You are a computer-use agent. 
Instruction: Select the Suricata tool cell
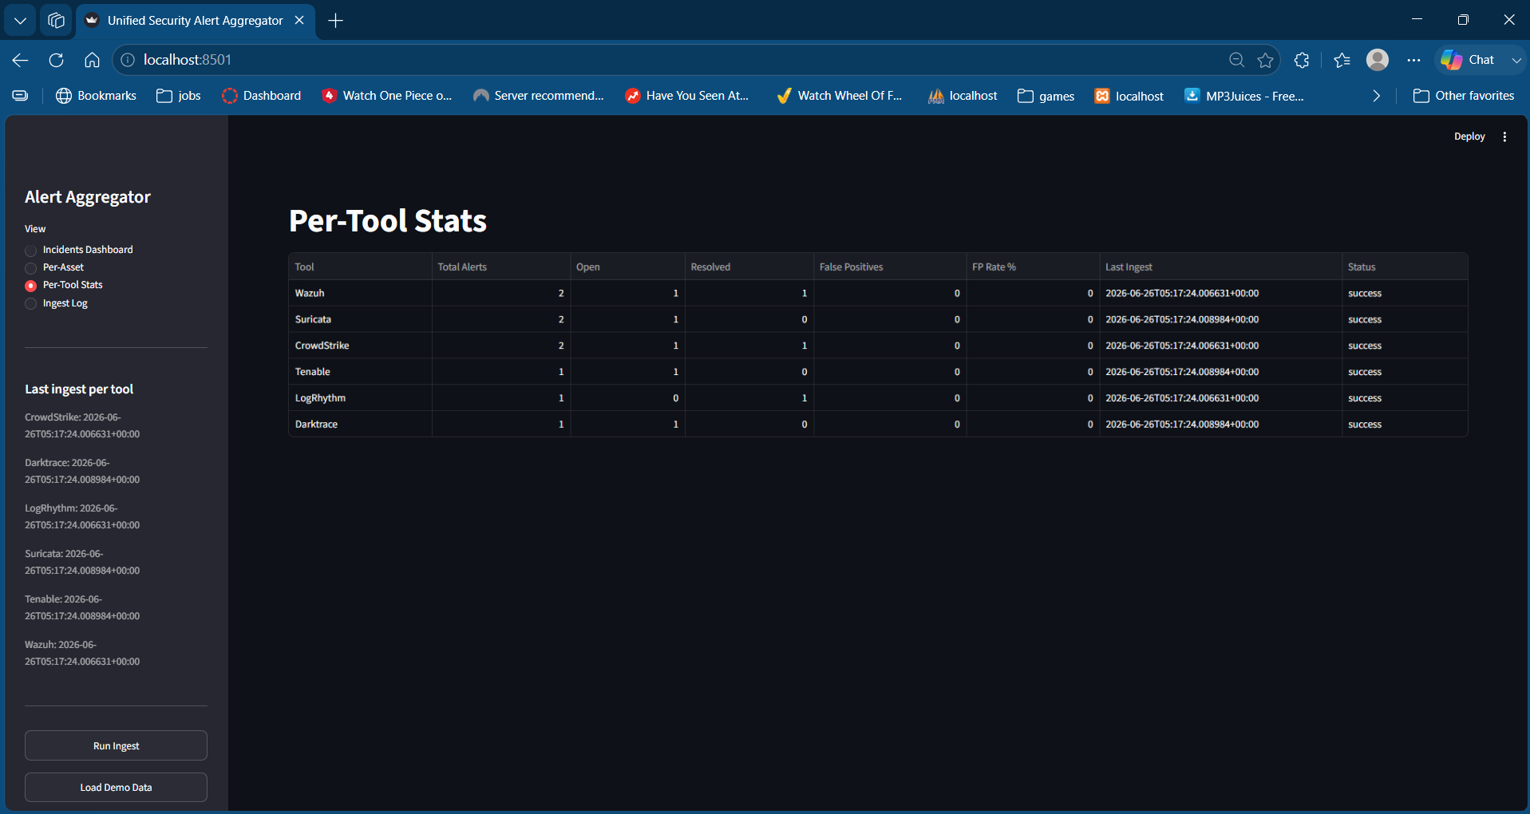pos(360,319)
